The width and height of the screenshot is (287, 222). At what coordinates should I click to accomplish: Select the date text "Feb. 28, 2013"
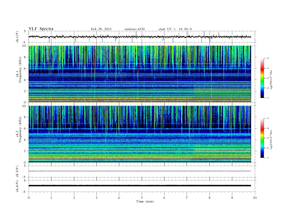pos(101,29)
